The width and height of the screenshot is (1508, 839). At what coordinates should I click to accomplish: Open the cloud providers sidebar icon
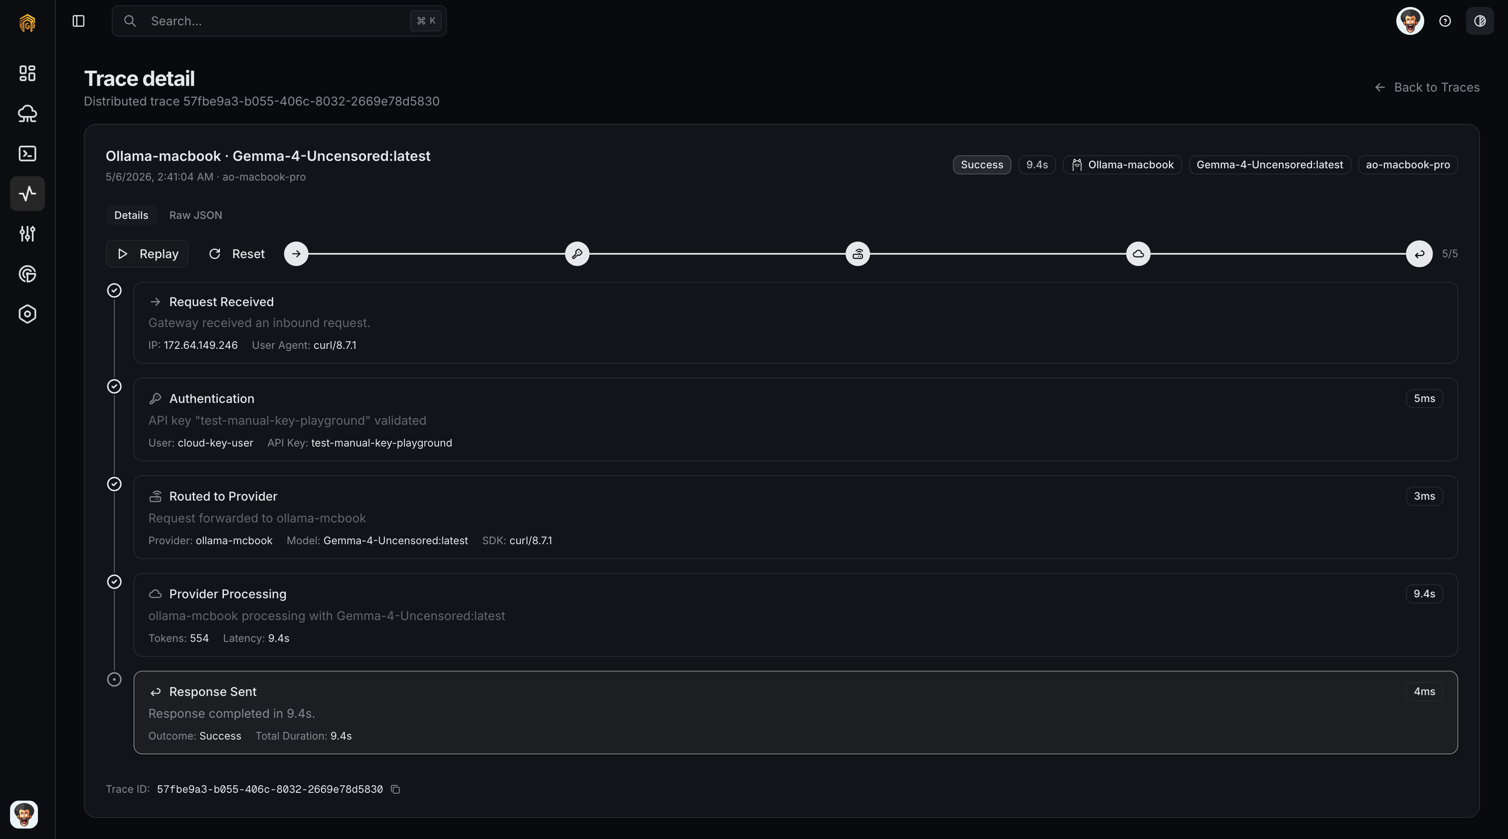pos(27,113)
